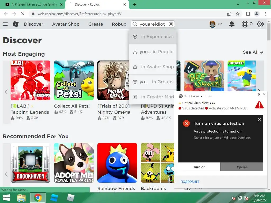Viewport: 271px width, 203px height.
Task: Search youareidiot in Groups
Action: tap(153, 82)
